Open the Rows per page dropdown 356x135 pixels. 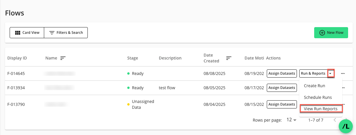click(291, 120)
